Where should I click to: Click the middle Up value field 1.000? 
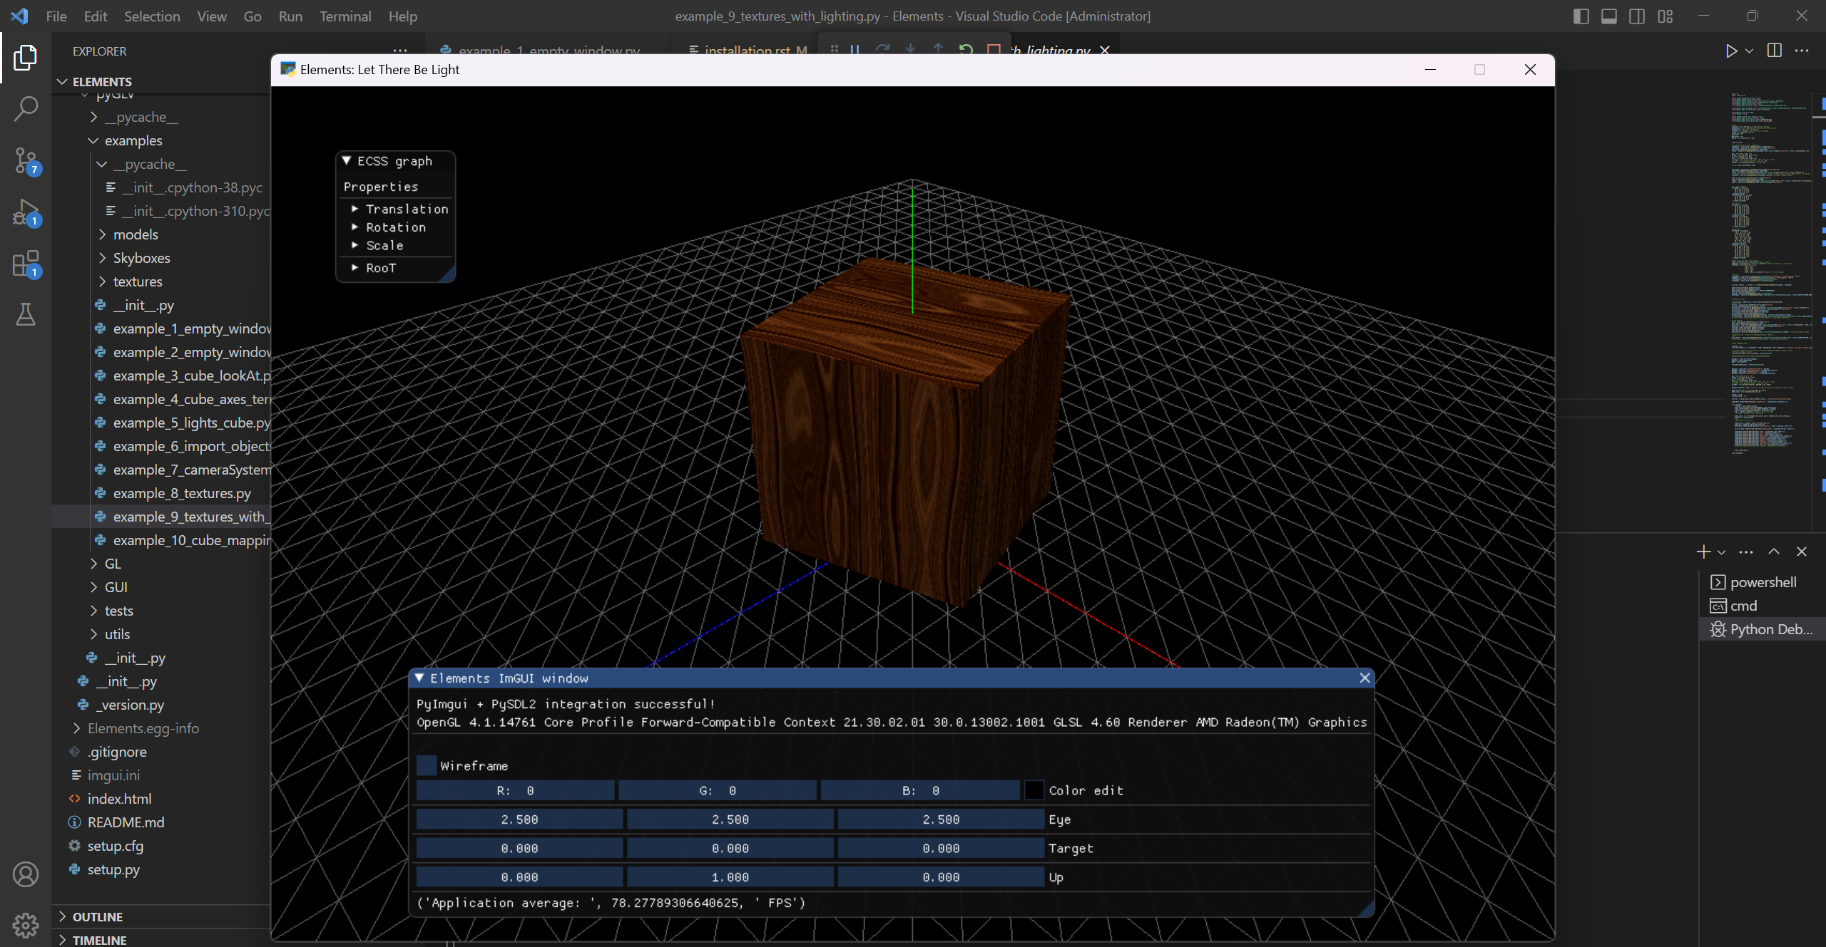[x=730, y=877]
